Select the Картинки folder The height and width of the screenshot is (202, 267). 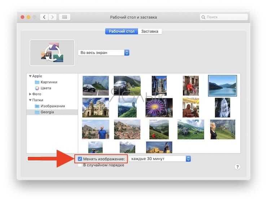[x=49, y=82]
